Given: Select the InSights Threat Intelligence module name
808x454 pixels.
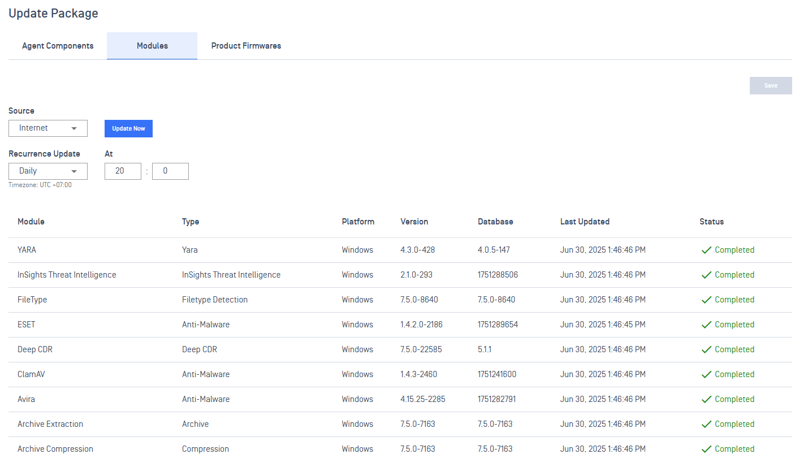Looking at the screenshot, I should pos(67,275).
